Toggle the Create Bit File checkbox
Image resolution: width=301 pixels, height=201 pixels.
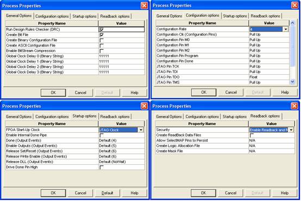pyautogui.click(x=102, y=35)
